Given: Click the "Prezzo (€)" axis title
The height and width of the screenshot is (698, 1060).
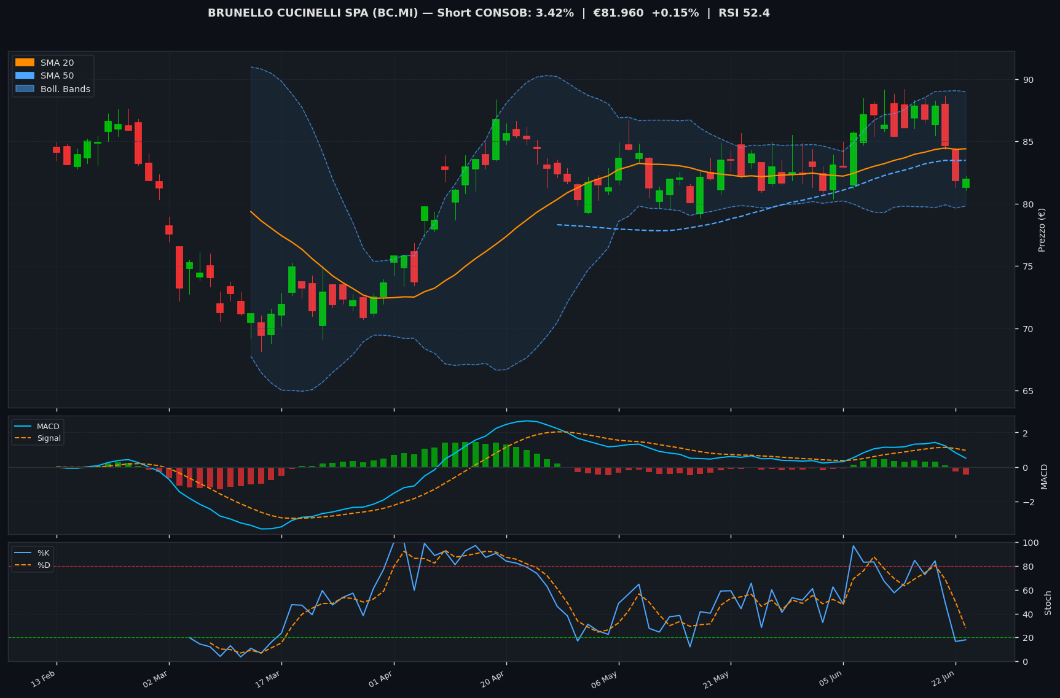Looking at the screenshot, I should click(x=1042, y=230).
